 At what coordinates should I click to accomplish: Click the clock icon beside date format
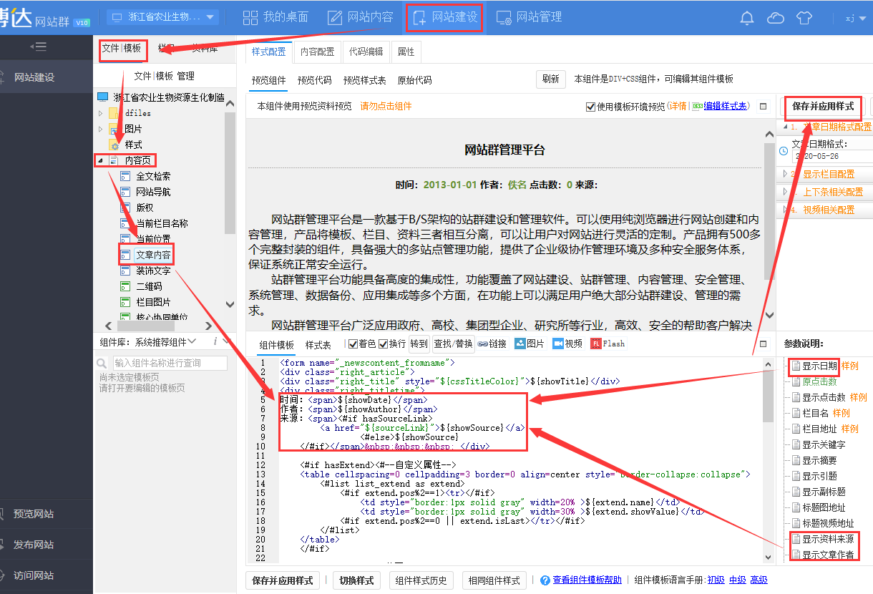[x=784, y=150]
